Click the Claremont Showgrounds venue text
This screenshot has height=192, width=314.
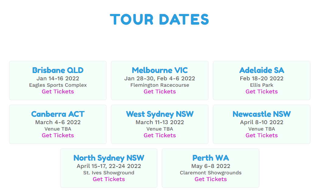[211, 173]
